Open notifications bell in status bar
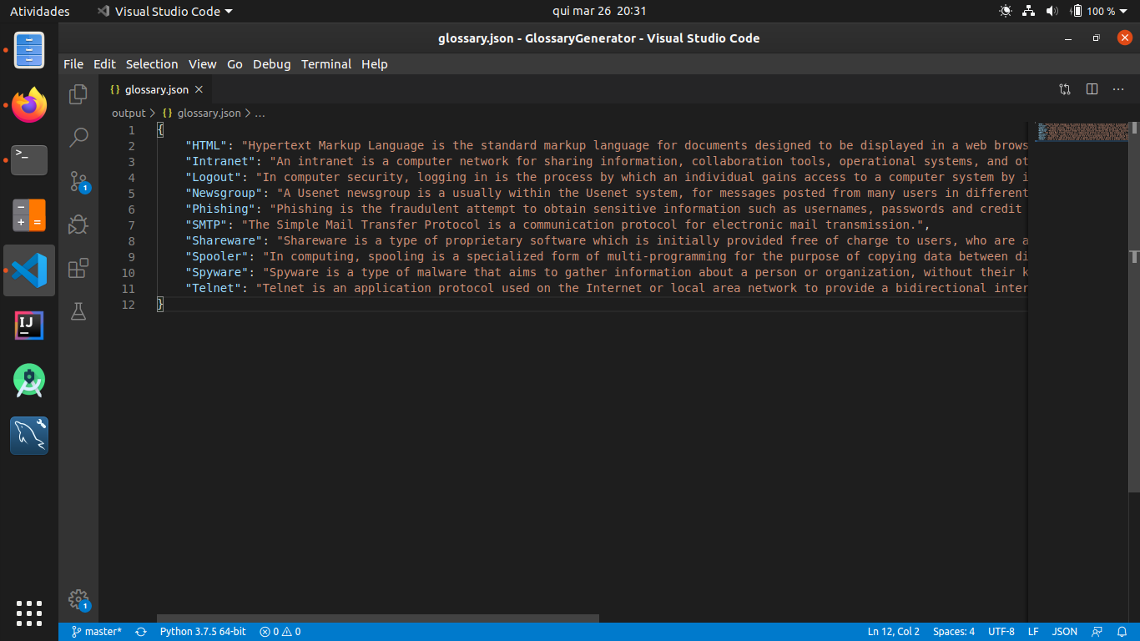Image resolution: width=1140 pixels, height=641 pixels. click(x=1121, y=632)
